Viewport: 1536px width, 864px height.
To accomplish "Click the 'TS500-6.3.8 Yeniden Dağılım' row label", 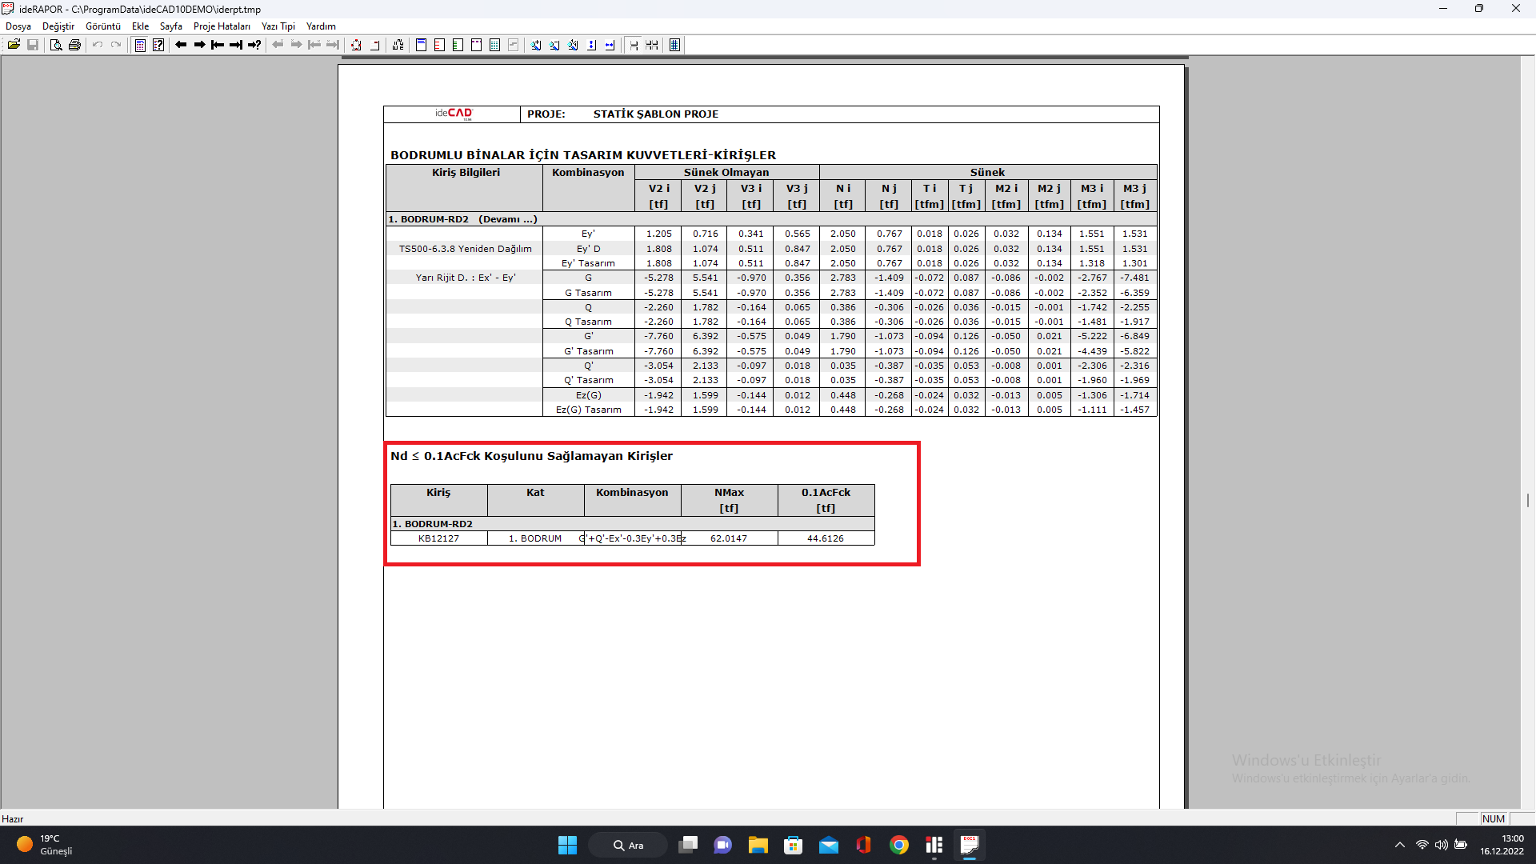I will [465, 249].
